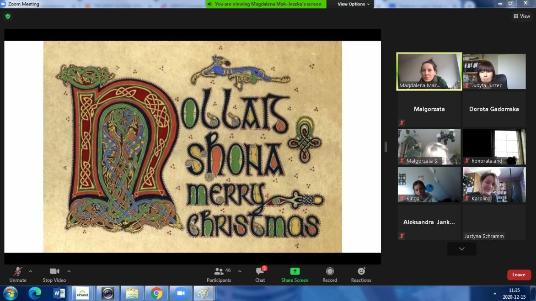Open the Reactions menu
Screen dimensions: 536x301
point(361,275)
